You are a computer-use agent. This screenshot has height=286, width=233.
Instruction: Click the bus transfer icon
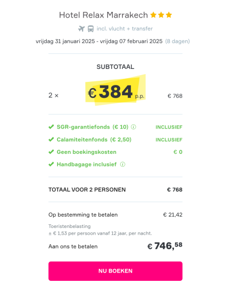[91, 29]
